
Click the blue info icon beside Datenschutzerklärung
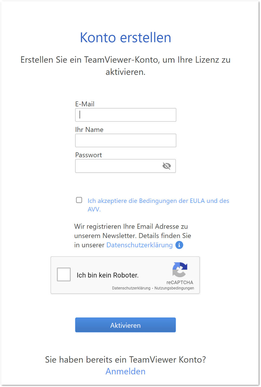tap(179, 245)
